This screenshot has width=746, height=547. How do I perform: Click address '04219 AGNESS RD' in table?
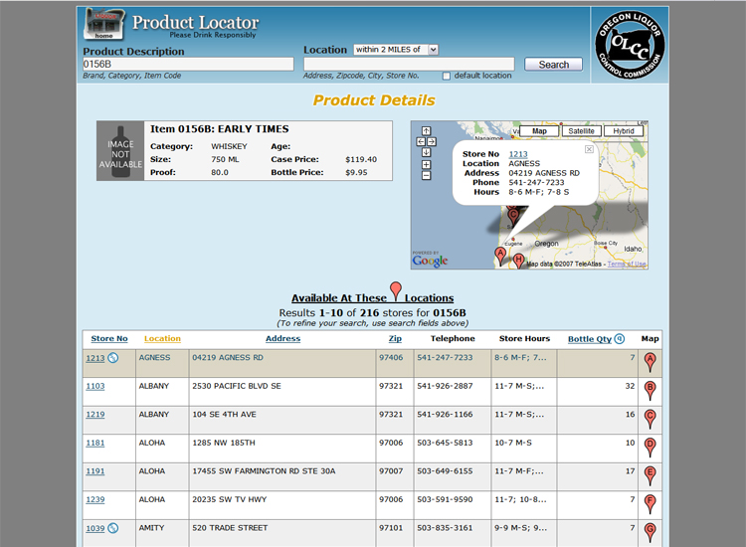click(228, 357)
